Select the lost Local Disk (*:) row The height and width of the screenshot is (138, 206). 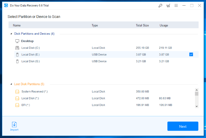tap(104, 98)
